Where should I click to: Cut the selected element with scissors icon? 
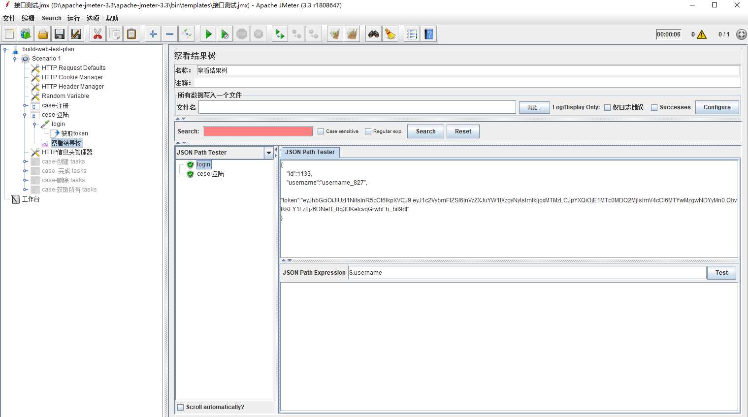click(x=98, y=34)
